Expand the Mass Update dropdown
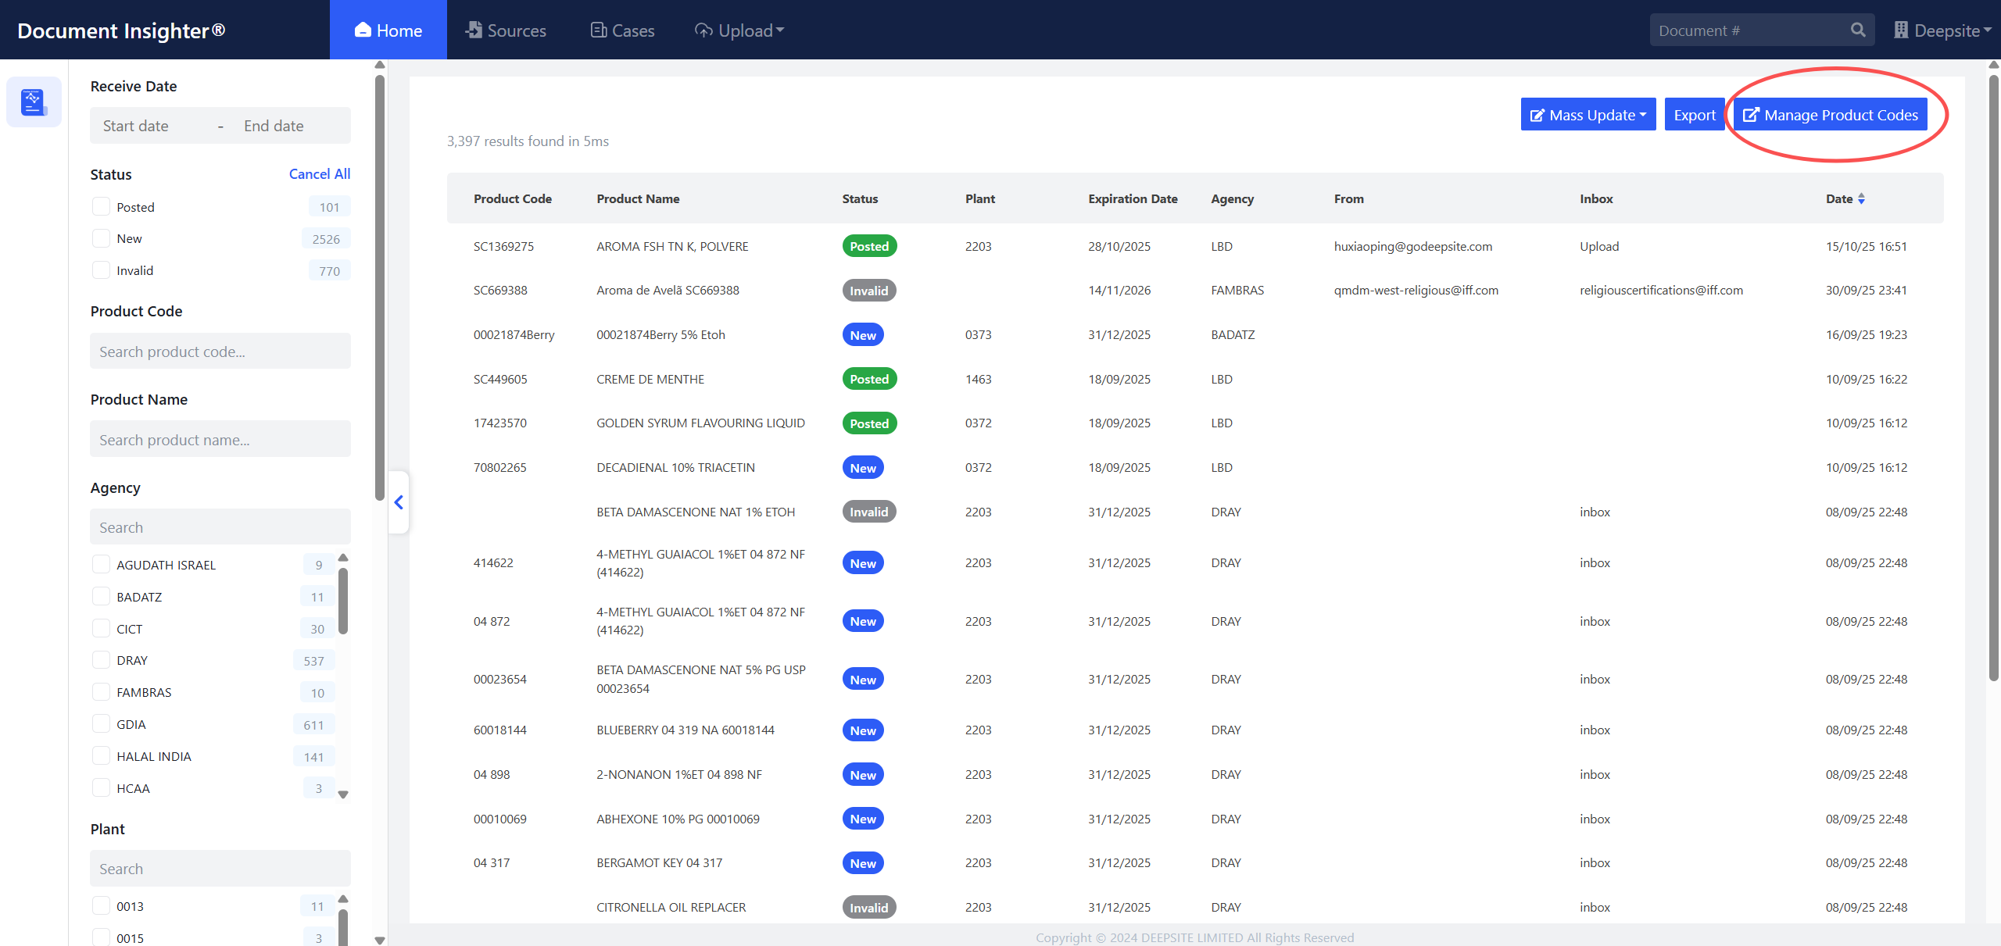2001x946 pixels. click(1588, 115)
